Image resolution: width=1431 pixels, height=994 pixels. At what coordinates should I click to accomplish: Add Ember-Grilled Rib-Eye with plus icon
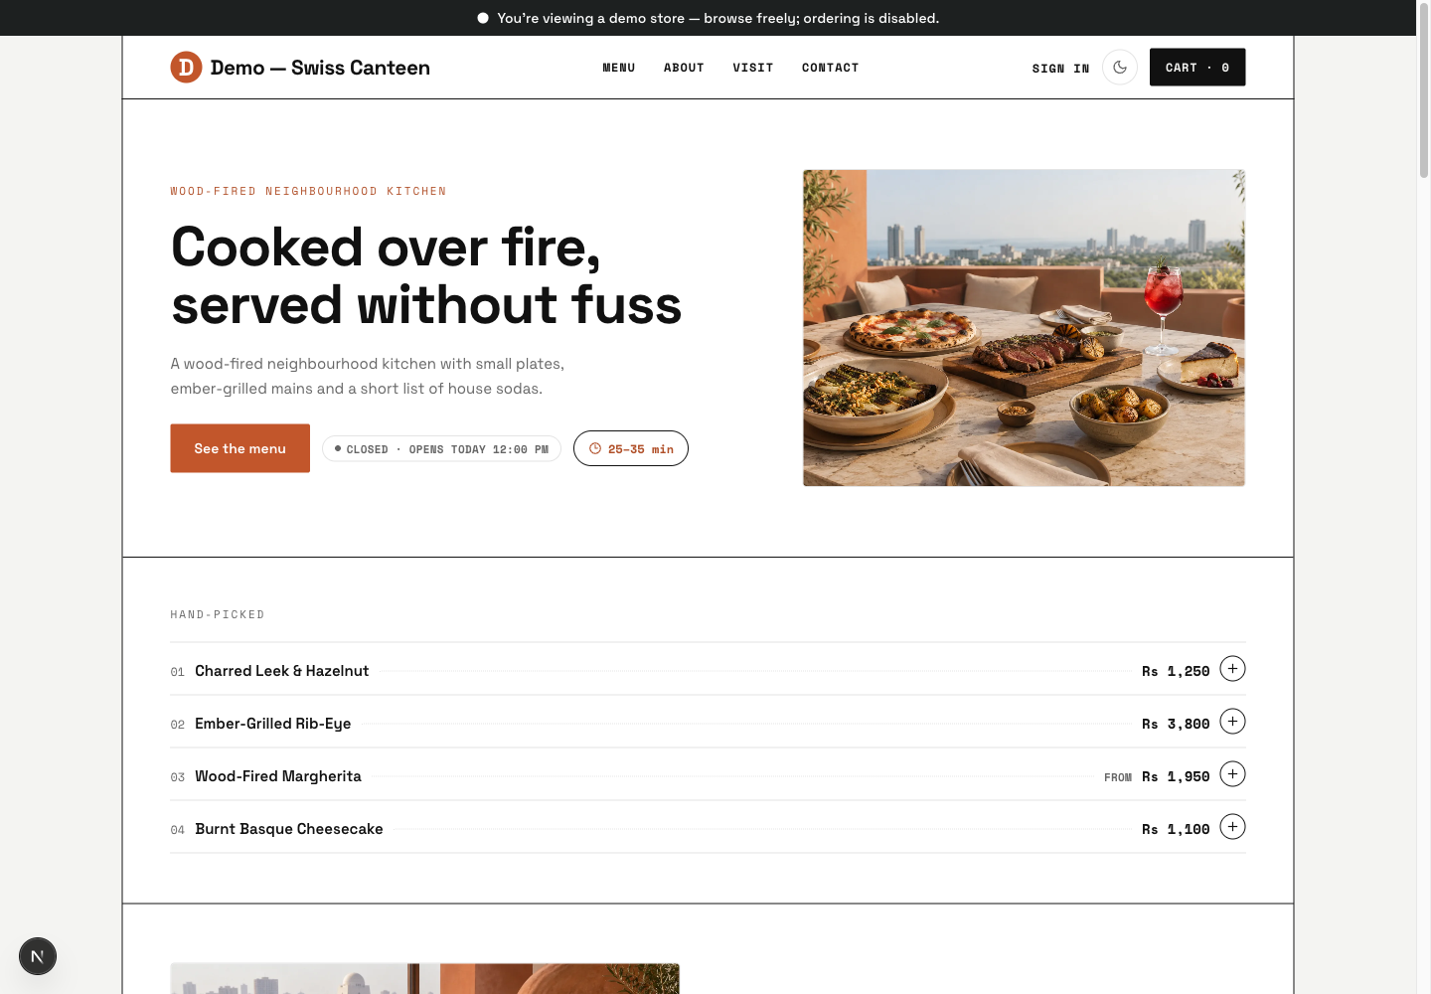tap(1232, 722)
